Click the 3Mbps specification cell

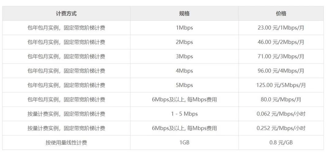pos(184,57)
